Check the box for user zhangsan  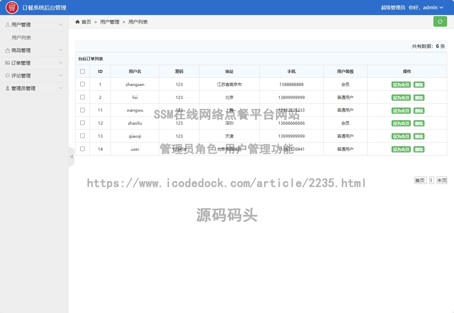click(82, 84)
